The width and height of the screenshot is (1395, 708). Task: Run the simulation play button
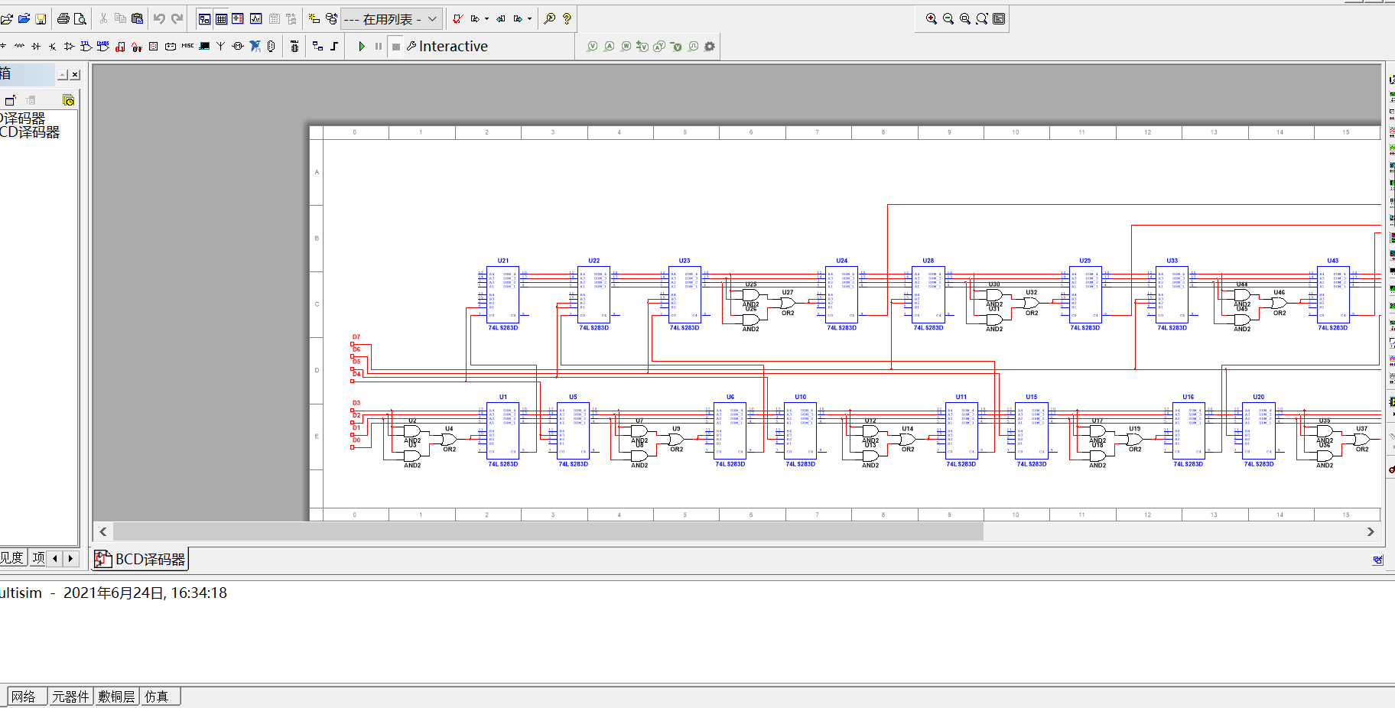[362, 46]
